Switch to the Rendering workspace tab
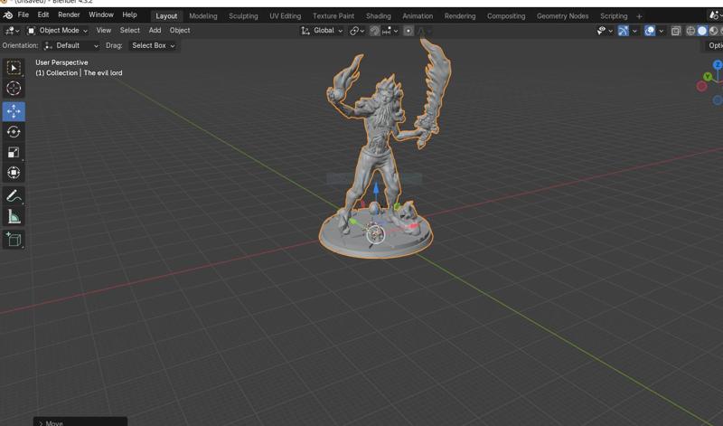 coord(460,15)
